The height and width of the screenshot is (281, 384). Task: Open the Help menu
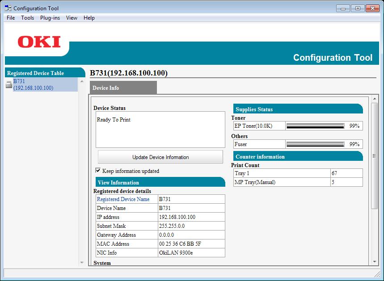(x=89, y=18)
